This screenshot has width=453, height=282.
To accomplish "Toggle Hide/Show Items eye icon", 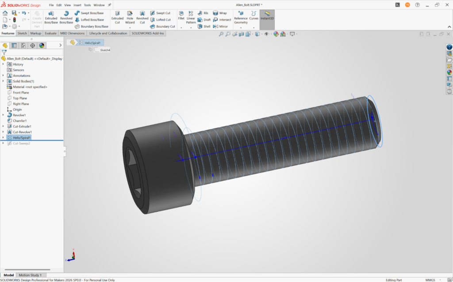I will coord(266,34).
